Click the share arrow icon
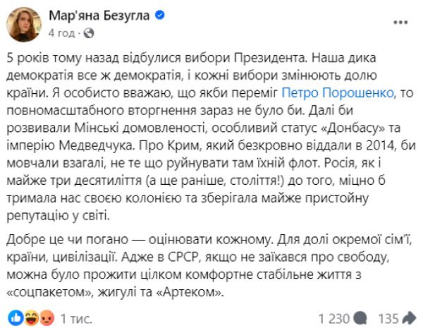The image size is (423, 333). click(410, 317)
